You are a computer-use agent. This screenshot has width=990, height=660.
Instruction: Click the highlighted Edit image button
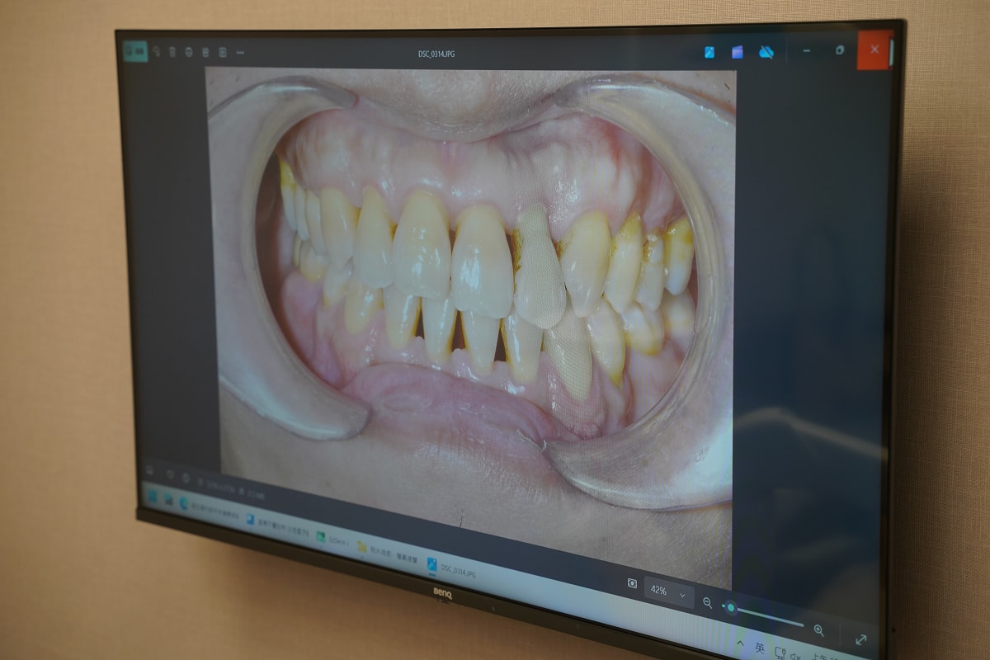pos(135,51)
